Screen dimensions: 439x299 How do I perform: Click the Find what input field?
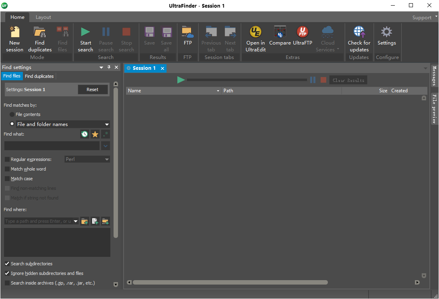[52, 146]
